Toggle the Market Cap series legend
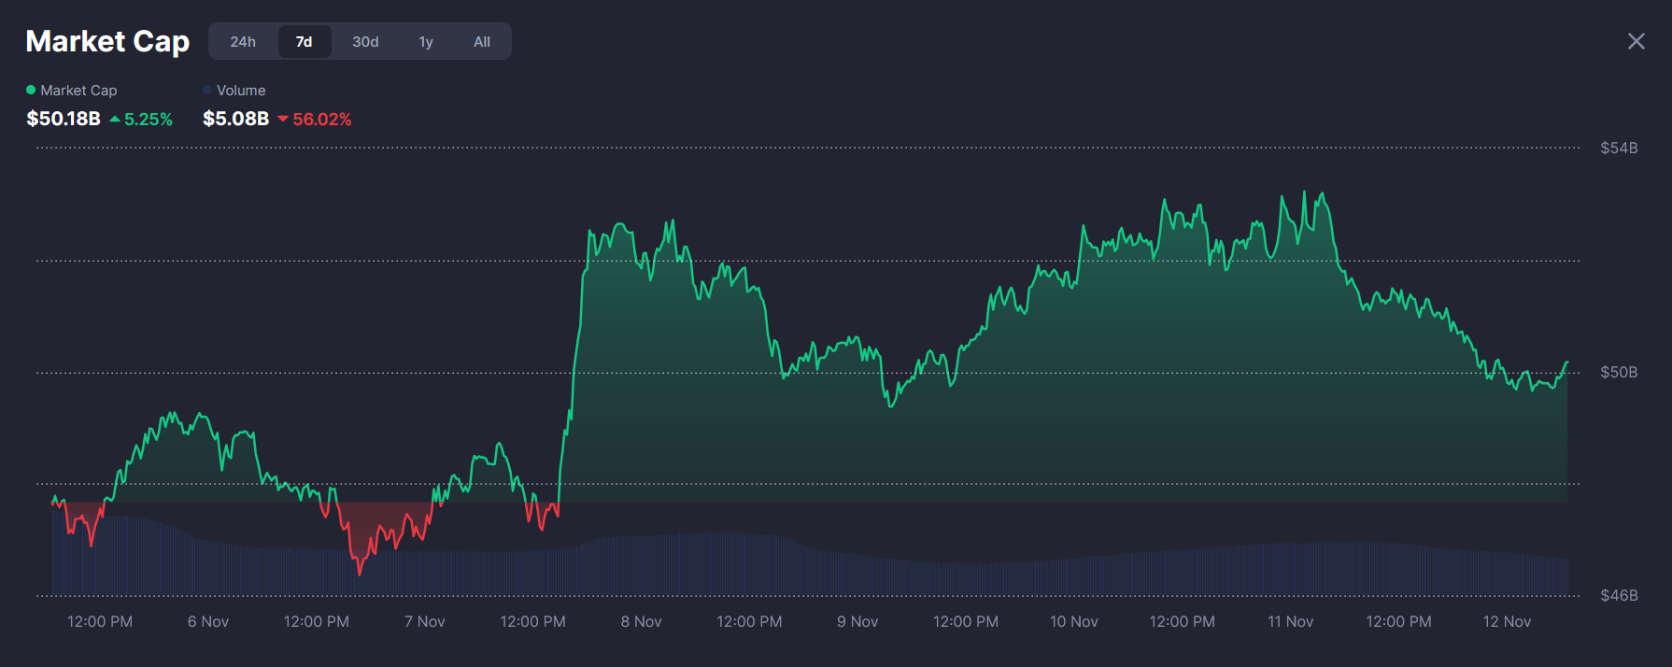The height and width of the screenshot is (667, 1672). [72, 90]
